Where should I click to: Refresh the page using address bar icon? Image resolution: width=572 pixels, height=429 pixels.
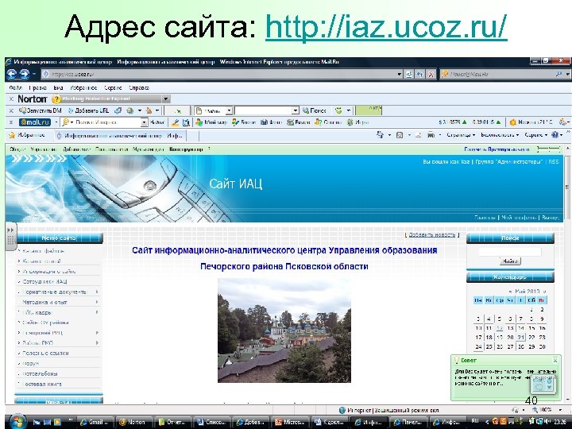tap(420, 75)
